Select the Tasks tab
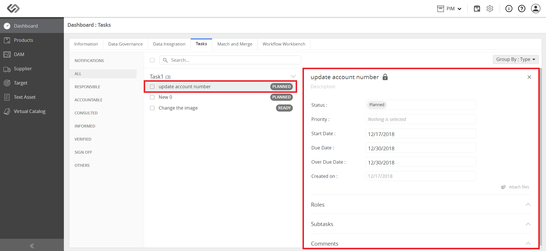The height and width of the screenshot is (251, 546). (201, 44)
